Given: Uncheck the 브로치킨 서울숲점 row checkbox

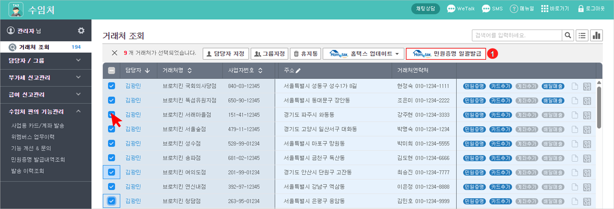Looking at the screenshot, I should click(x=111, y=129).
